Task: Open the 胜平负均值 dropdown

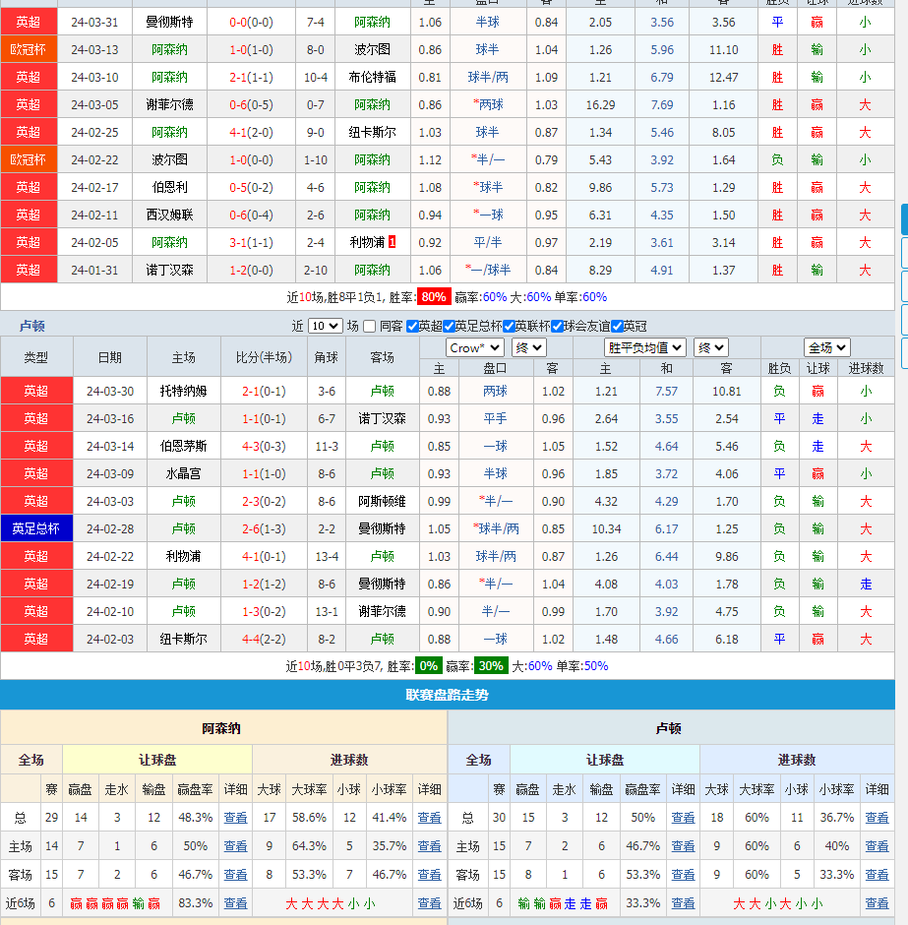Action: click(x=645, y=347)
